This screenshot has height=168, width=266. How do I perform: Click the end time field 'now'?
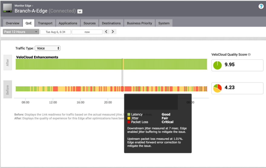(x=87, y=32)
